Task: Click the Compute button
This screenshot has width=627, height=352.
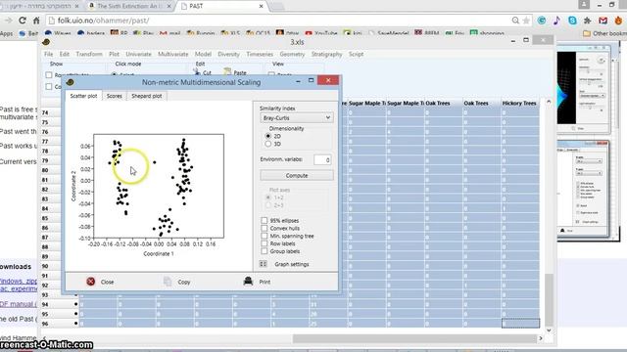Action: [297, 176]
